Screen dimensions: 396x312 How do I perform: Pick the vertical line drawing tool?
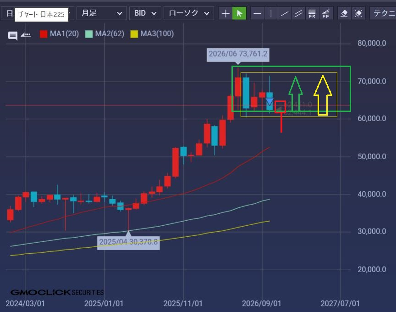(x=271, y=13)
